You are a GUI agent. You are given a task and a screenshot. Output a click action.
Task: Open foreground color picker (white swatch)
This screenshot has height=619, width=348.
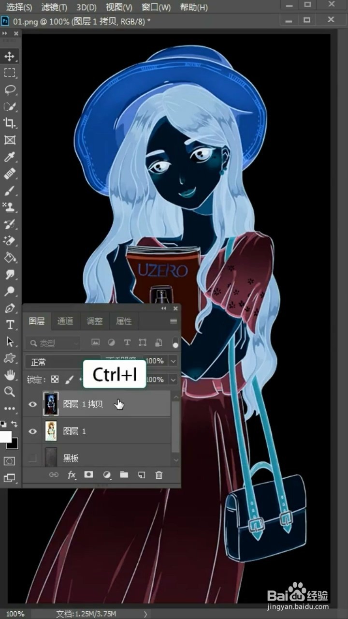[4, 437]
